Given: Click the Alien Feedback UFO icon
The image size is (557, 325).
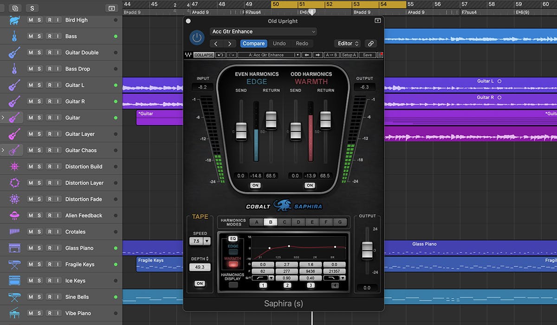Looking at the screenshot, I should [14, 215].
